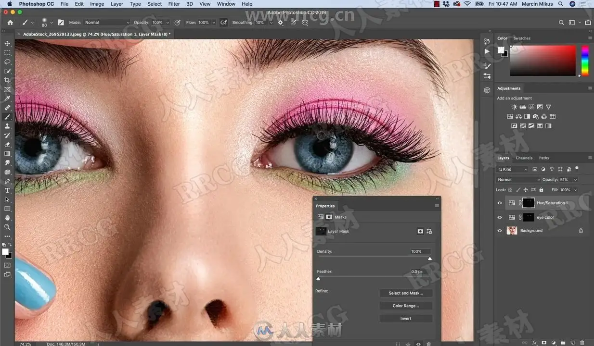Open layer filter Kind dropdown

[x=513, y=169]
